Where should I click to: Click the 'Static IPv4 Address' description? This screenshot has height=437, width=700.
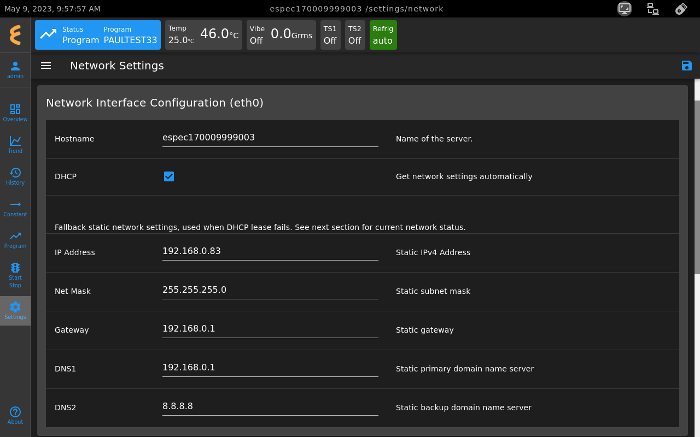tap(433, 252)
